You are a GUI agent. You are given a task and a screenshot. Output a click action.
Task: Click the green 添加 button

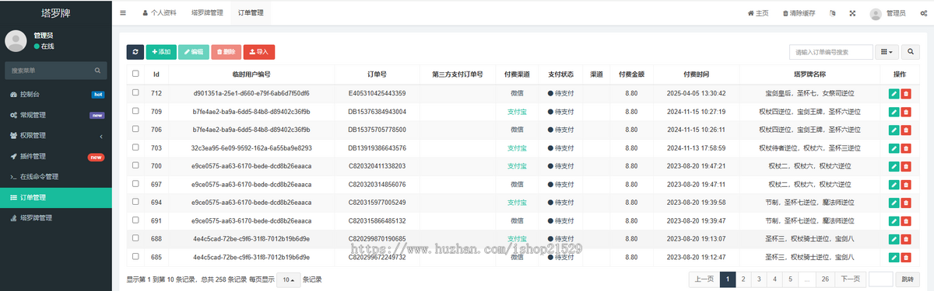pyautogui.click(x=161, y=52)
